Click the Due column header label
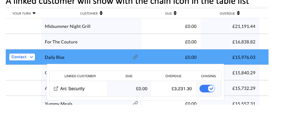The height and width of the screenshot is (120, 287). coord(169,14)
